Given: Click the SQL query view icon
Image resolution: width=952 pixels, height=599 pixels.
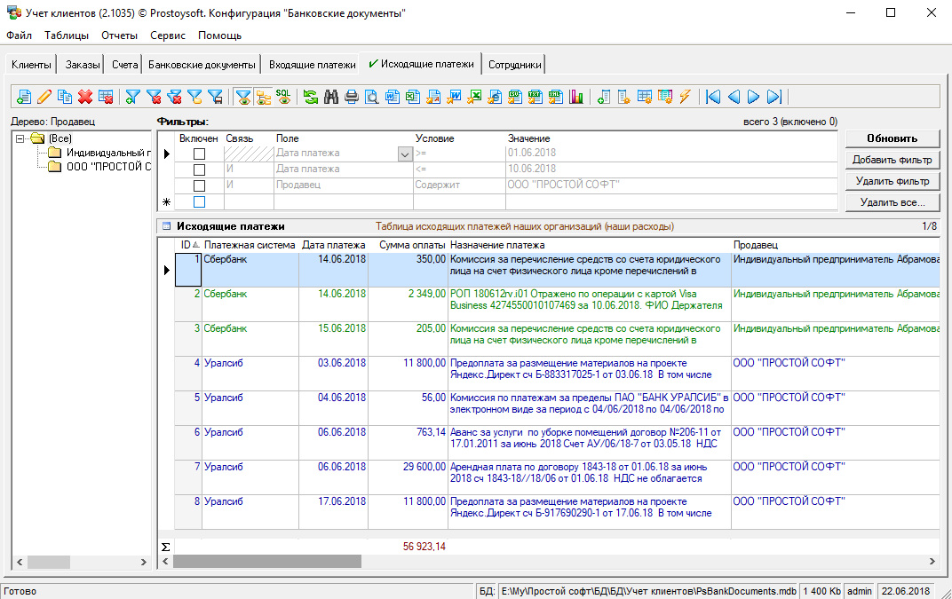Looking at the screenshot, I should click(283, 97).
